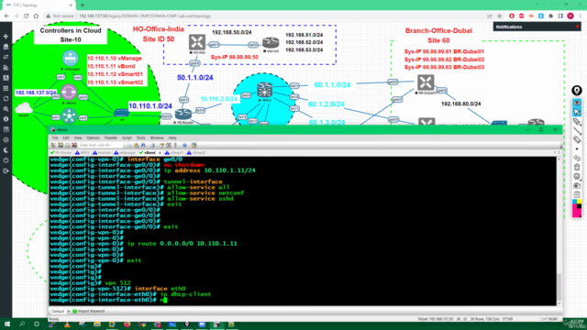This screenshot has width=587, height=330.
Task: Open the Status info icon in sidebar
Action: pyautogui.click(x=6, y=119)
